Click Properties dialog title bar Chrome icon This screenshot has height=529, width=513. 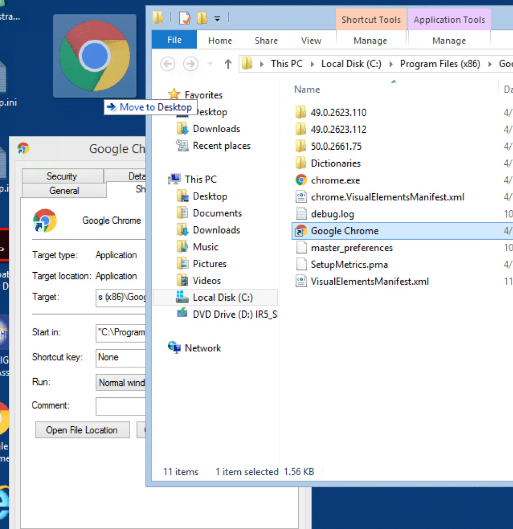coord(23,148)
